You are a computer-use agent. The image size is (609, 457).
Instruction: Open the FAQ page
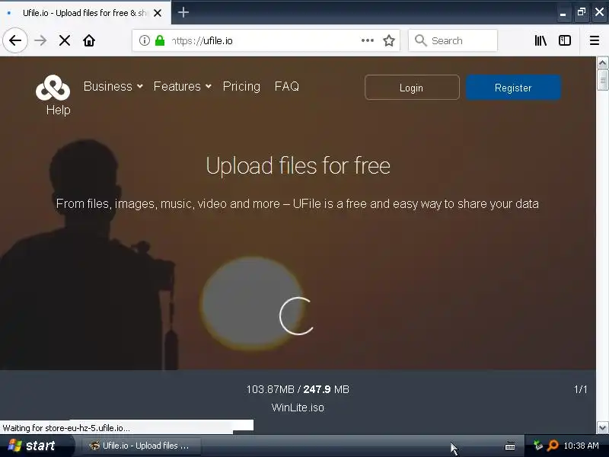[x=287, y=86]
